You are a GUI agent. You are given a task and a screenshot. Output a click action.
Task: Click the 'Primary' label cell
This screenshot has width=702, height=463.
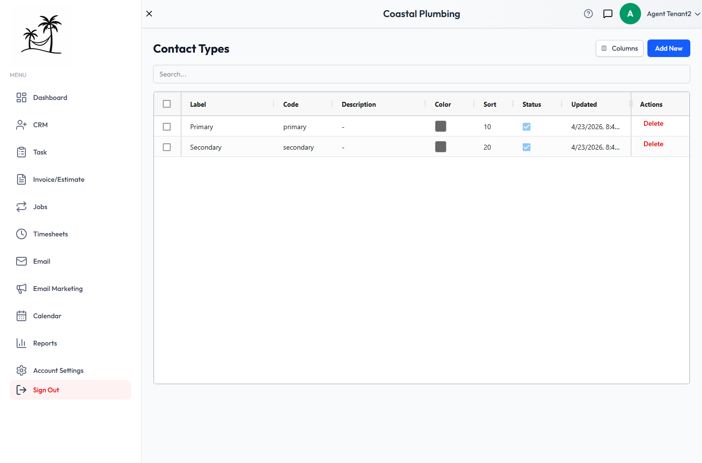202,127
